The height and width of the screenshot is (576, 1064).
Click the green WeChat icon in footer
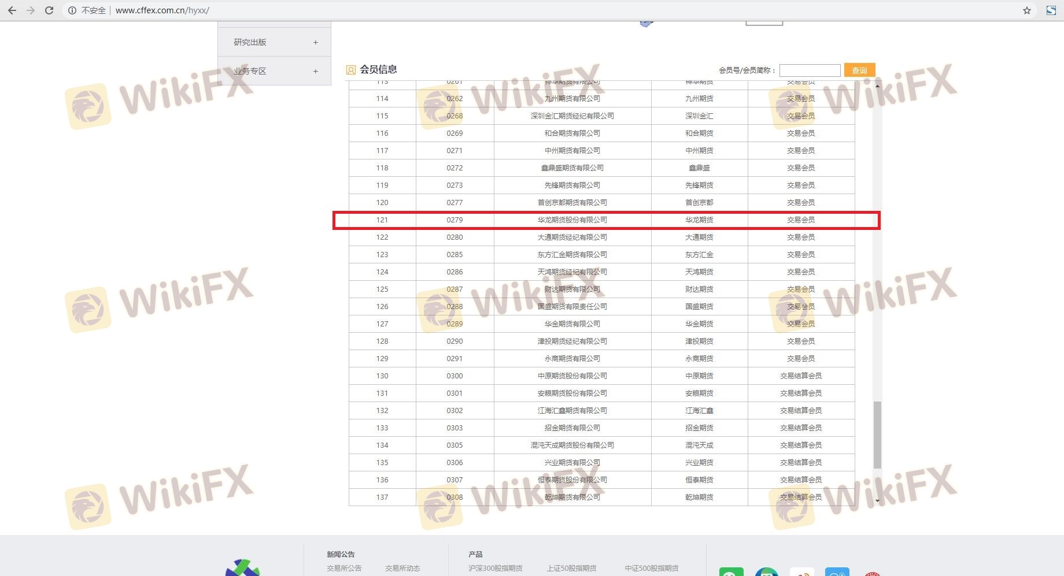(731, 572)
